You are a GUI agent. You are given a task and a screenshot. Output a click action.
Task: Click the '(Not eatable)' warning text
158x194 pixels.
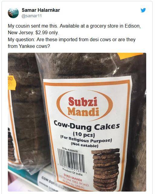coord(85,145)
